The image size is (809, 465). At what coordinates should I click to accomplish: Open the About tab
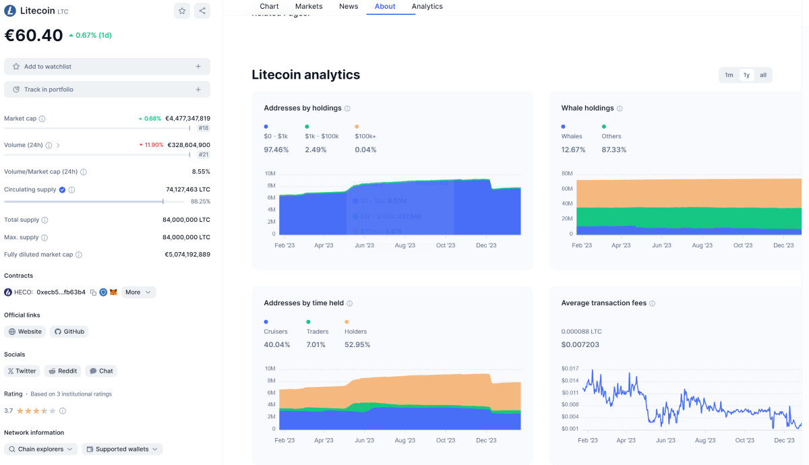pos(385,7)
